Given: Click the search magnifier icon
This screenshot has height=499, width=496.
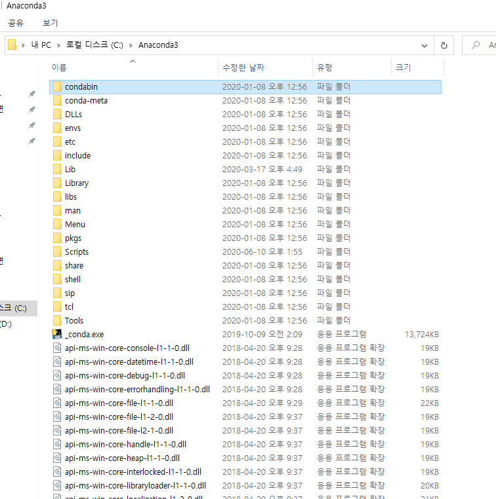Looking at the screenshot, I should pyautogui.click(x=476, y=45).
